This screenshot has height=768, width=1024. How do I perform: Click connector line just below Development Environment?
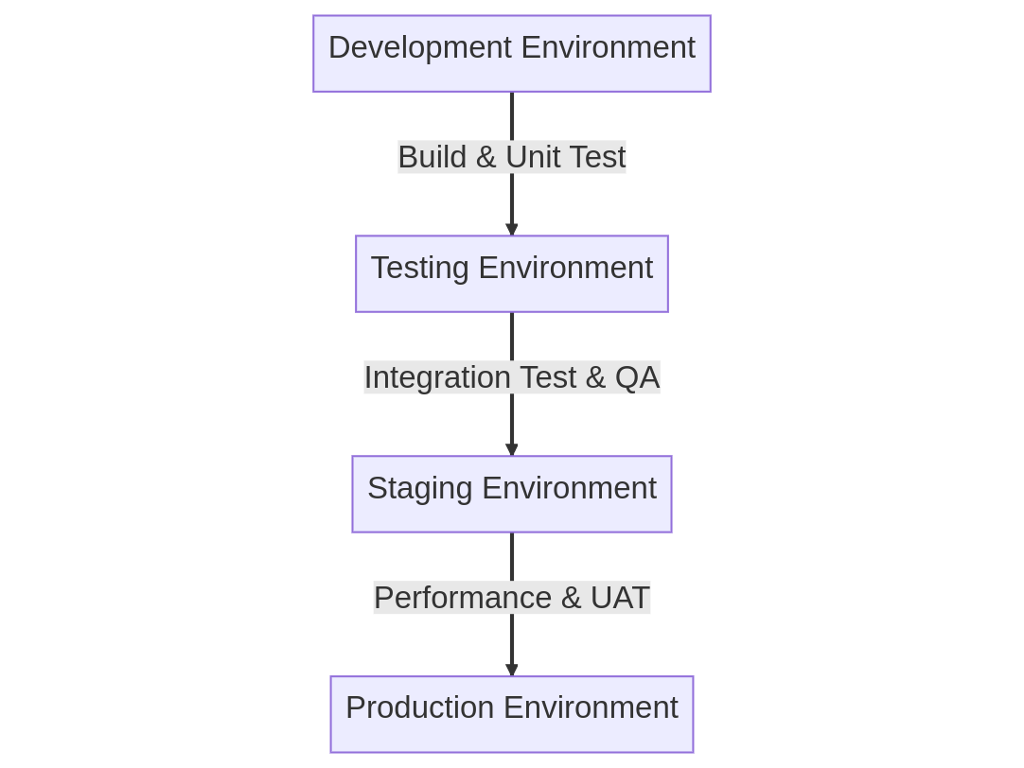(x=512, y=113)
